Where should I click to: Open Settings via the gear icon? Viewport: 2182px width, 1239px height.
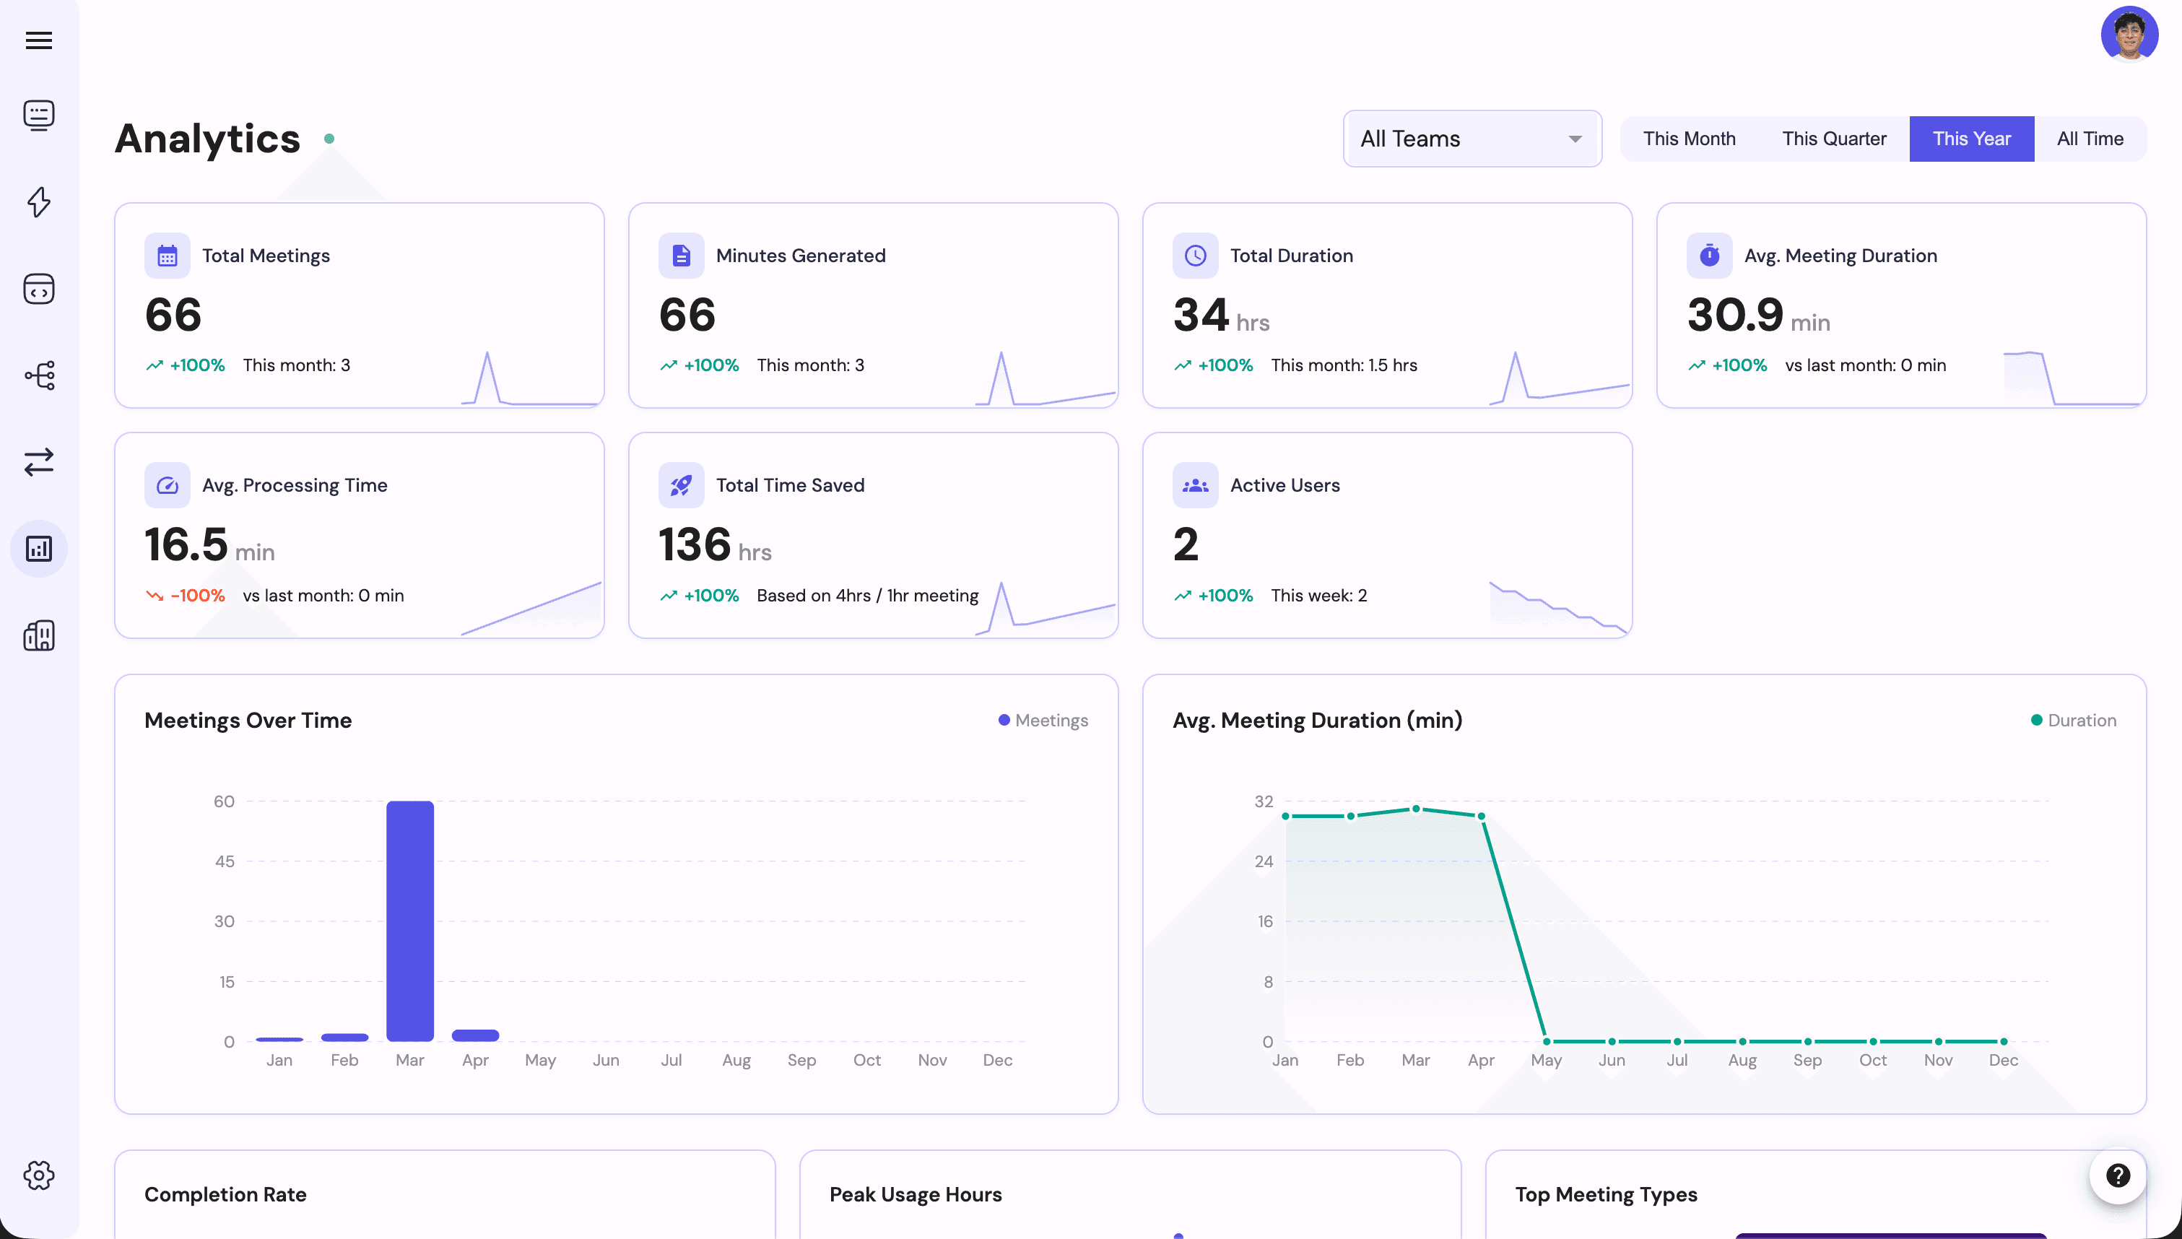pos(39,1175)
